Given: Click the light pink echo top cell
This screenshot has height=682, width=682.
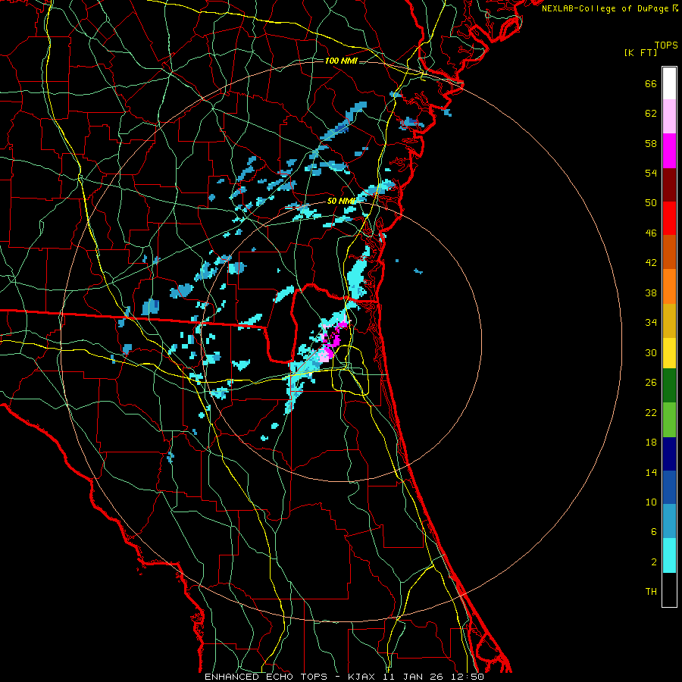Looking at the screenshot, I should [324, 356].
